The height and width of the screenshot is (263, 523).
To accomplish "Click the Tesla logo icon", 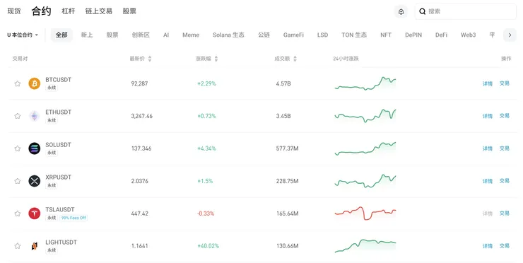I will pos(35,214).
